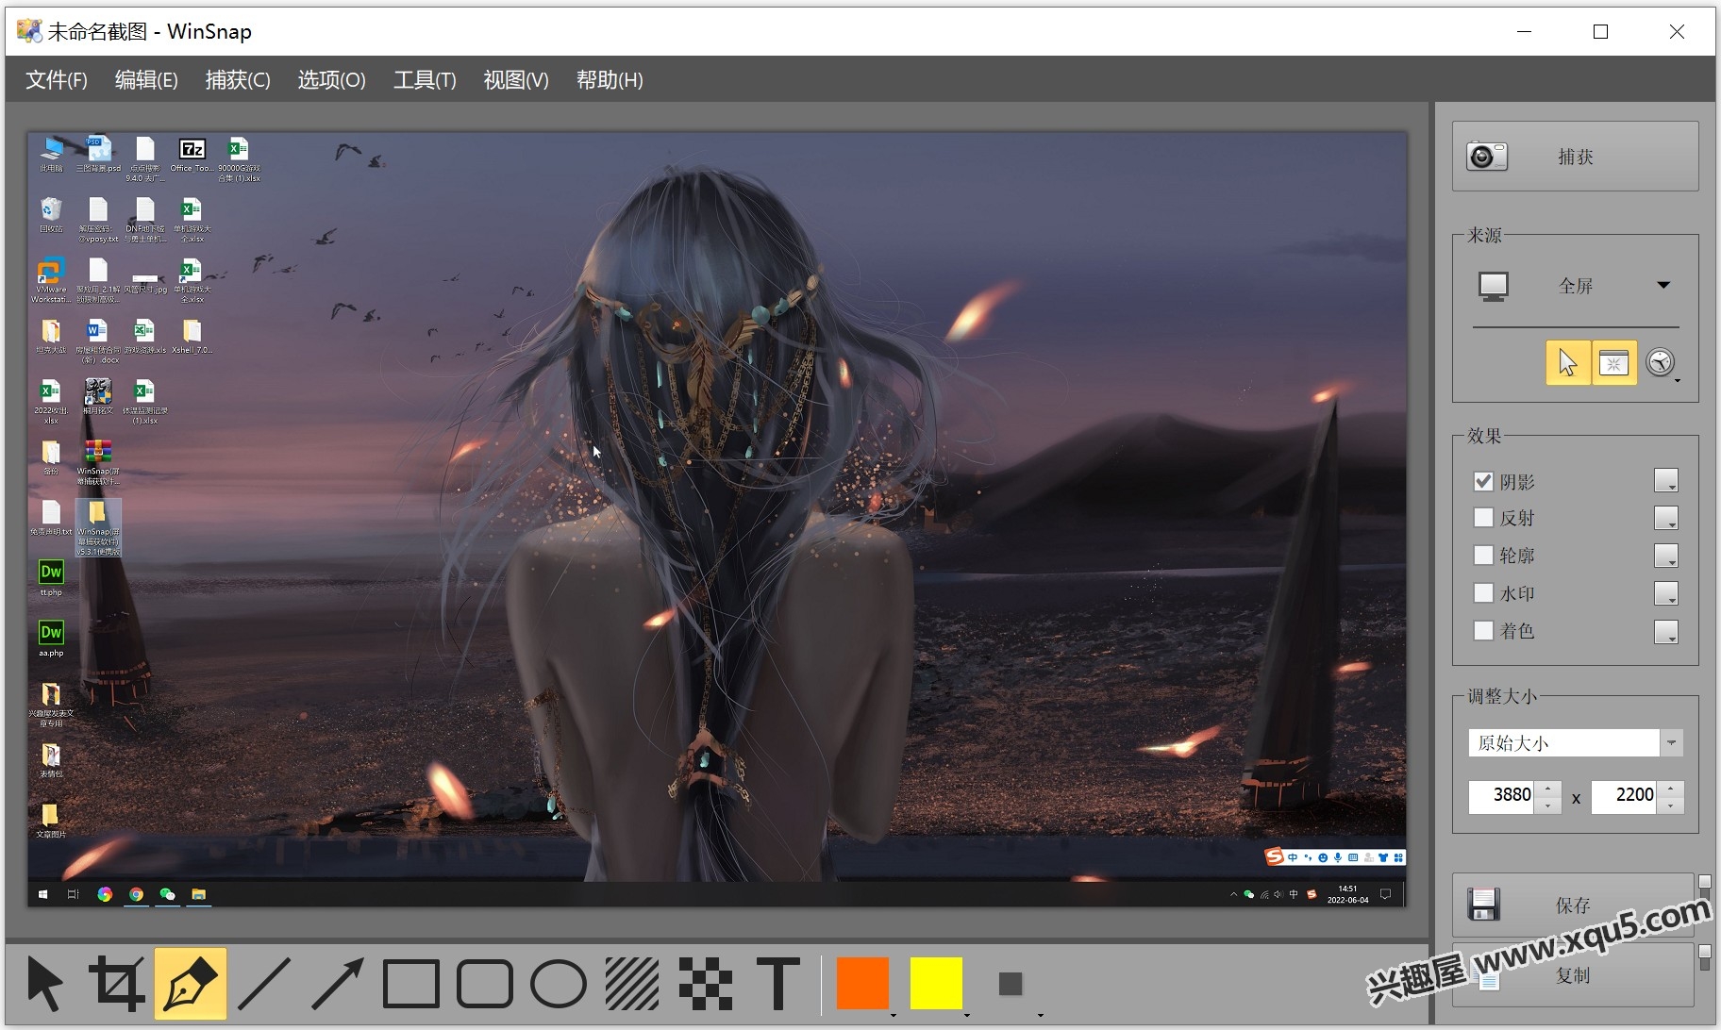
Task: Select the Arrow line tool
Action: [338, 984]
